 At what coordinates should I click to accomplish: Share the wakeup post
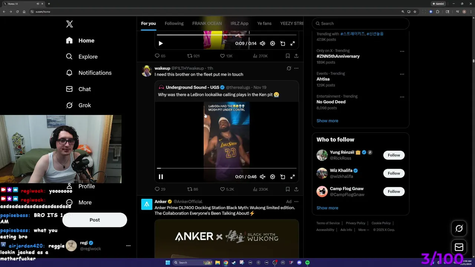[296, 189]
